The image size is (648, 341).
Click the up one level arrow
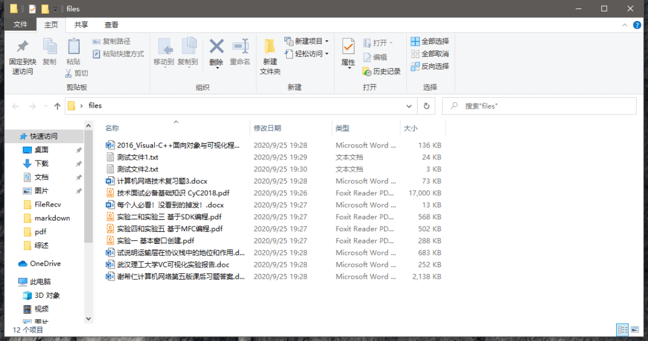(x=58, y=106)
